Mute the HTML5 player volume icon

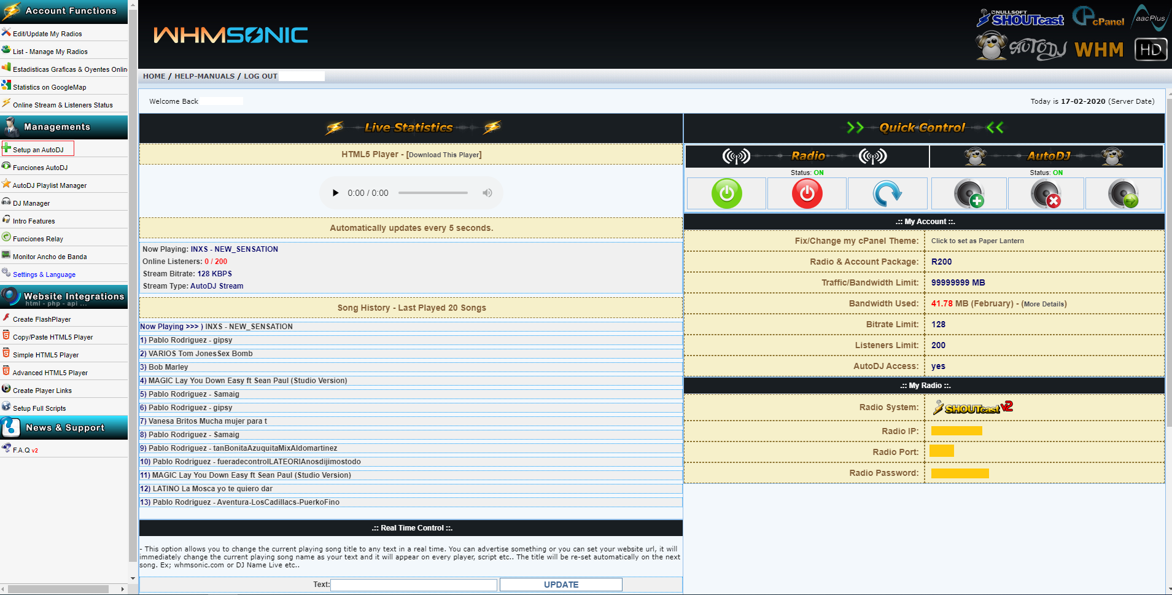487,193
